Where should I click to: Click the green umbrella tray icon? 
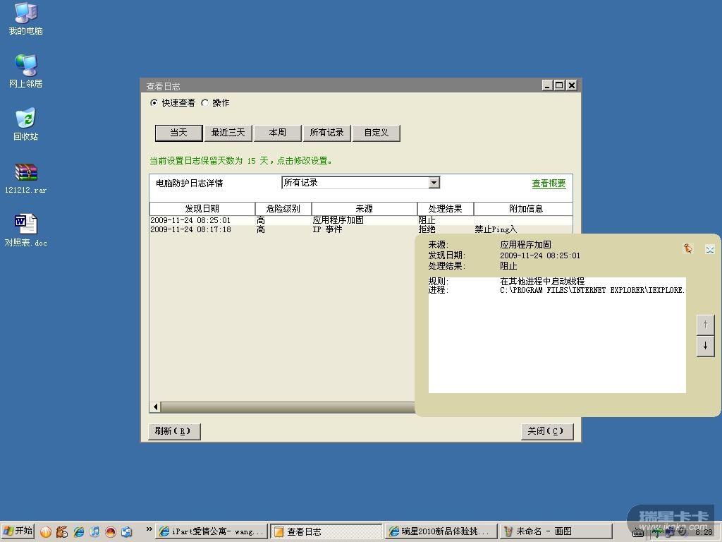pos(658,534)
